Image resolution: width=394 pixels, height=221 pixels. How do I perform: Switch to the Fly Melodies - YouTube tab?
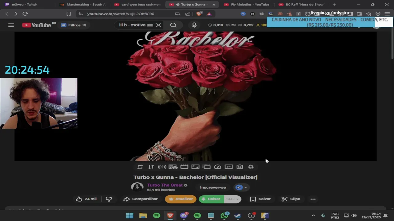247,5
